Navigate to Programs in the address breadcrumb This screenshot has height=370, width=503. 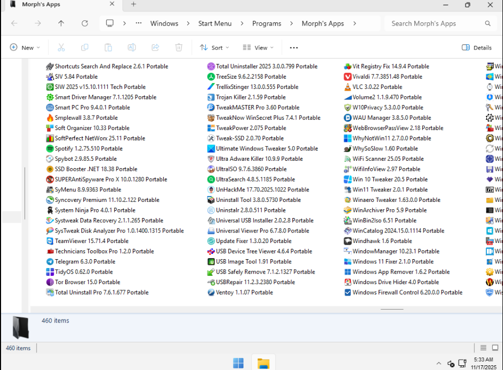(266, 23)
